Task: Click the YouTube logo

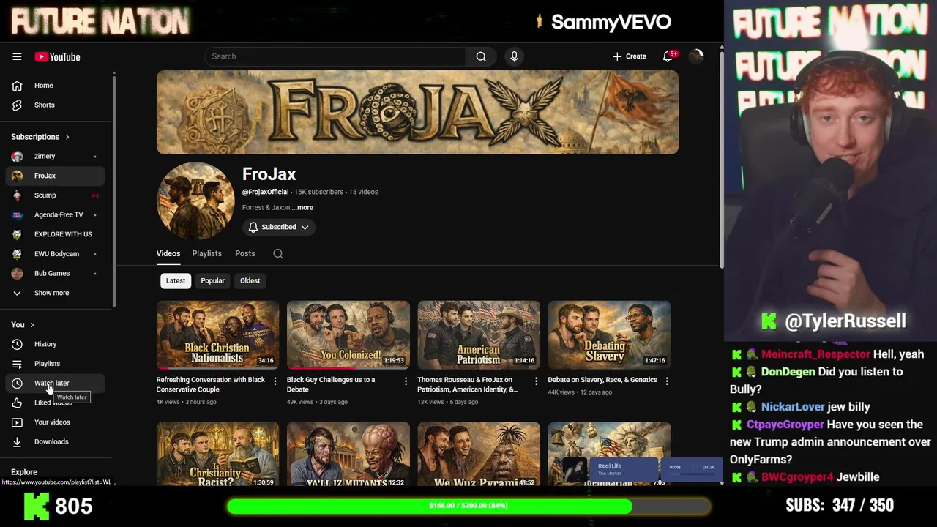Action: (57, 57)
